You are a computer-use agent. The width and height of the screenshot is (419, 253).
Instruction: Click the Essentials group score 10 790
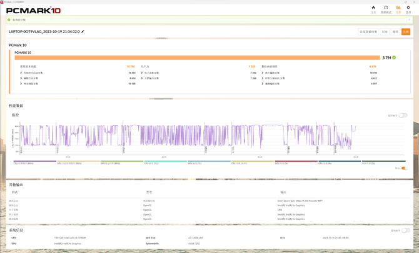click(x=131, y=66)
